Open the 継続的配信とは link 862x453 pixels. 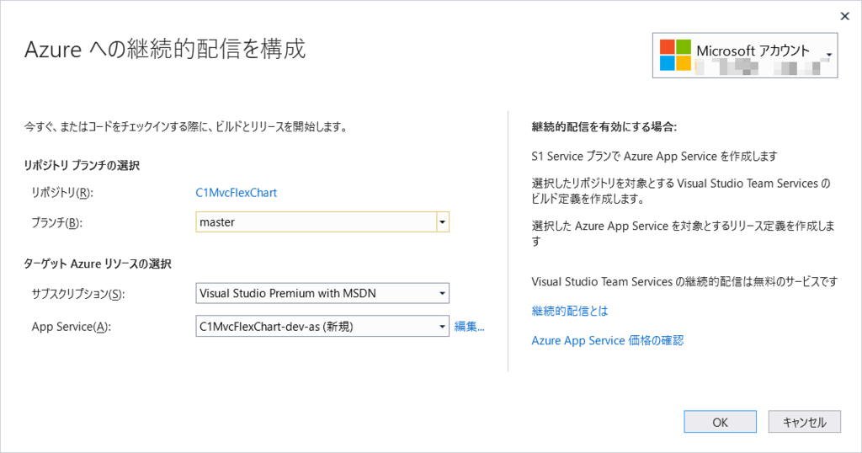(570, 312)
